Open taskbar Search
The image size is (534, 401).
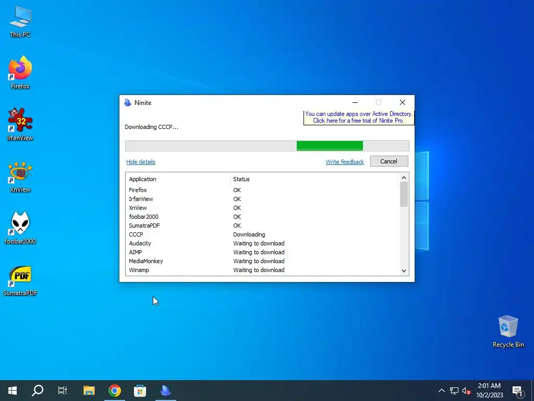click(x=38, y=391)
